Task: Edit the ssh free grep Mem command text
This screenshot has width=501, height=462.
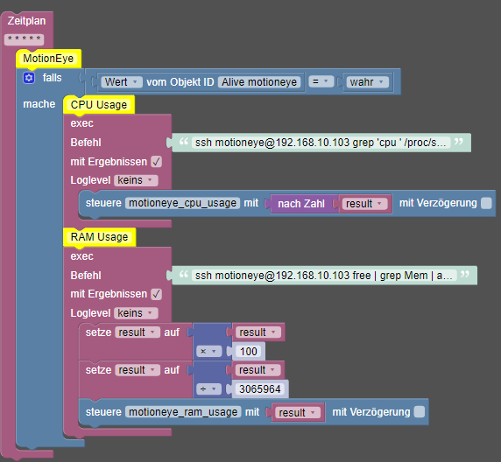Action: (x=324, y=276)
